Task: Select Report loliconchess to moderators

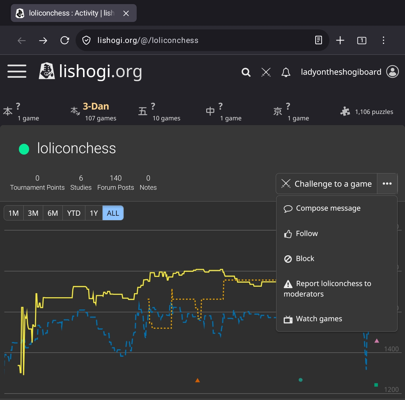Action: tap(337, 288)
